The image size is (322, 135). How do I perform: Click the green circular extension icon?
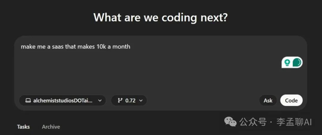[x=297, y=62]
